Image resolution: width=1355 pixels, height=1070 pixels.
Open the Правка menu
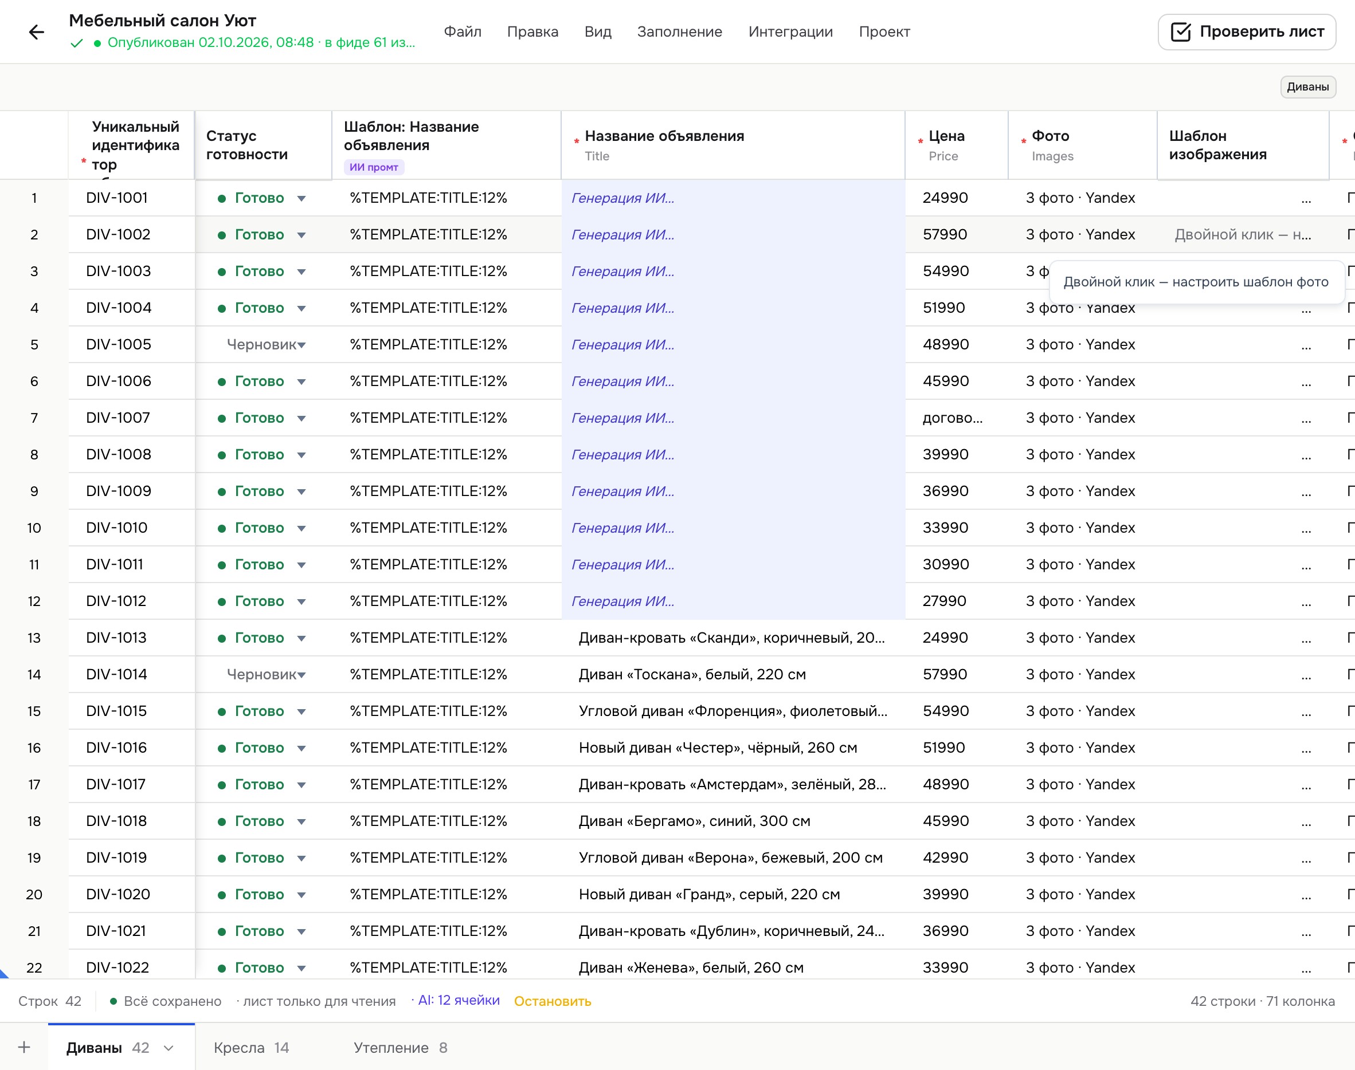[x=532, y=32]
